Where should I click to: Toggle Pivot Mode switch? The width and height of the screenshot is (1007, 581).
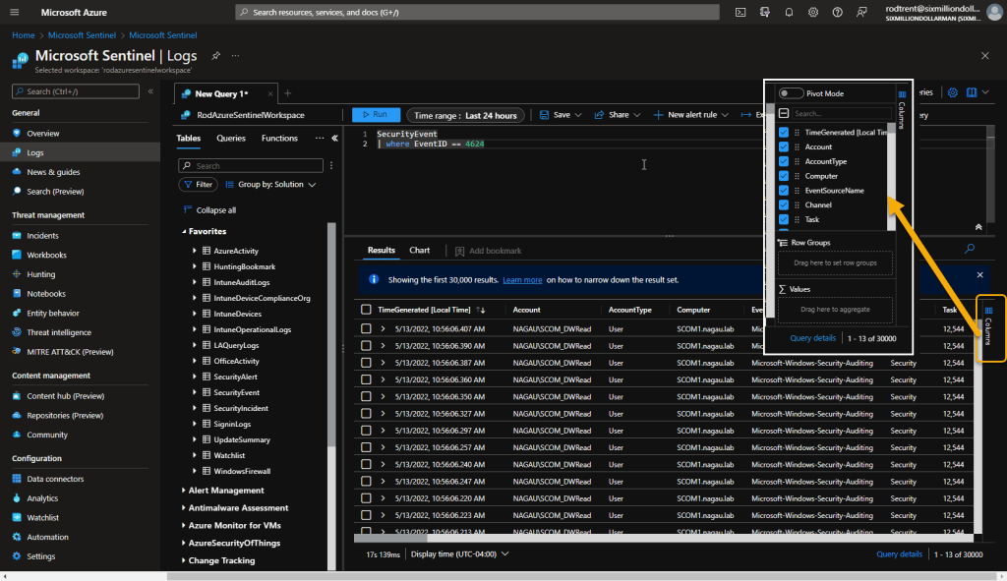tap(791, 93)
